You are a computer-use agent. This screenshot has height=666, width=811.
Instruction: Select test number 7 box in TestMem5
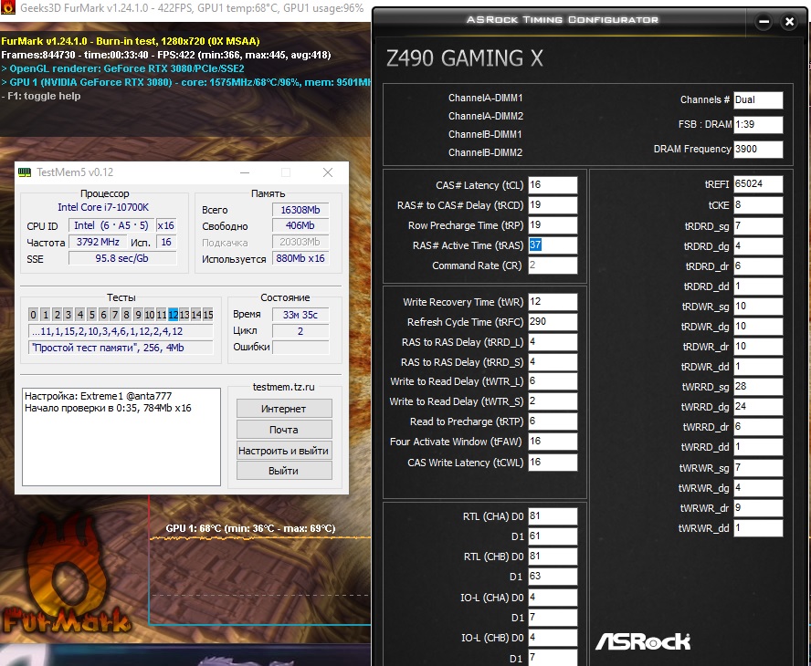pos(115,315)
